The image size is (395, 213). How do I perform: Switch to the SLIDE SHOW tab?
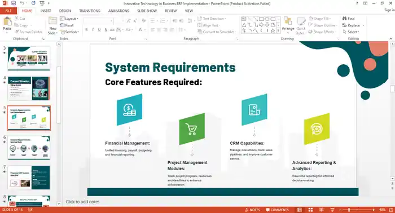click(x=147, y=11)
